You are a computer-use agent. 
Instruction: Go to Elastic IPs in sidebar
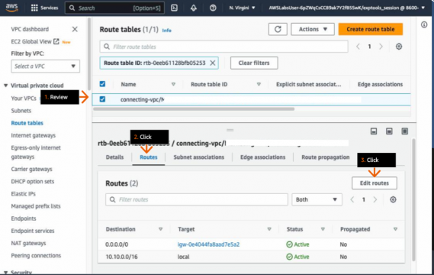click(x=23, y=194)
